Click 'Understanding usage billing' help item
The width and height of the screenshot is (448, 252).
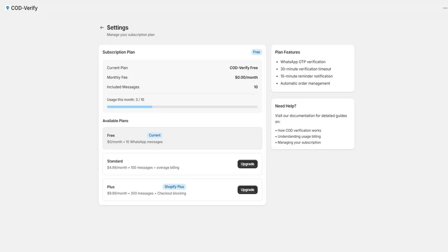point(299,136)
